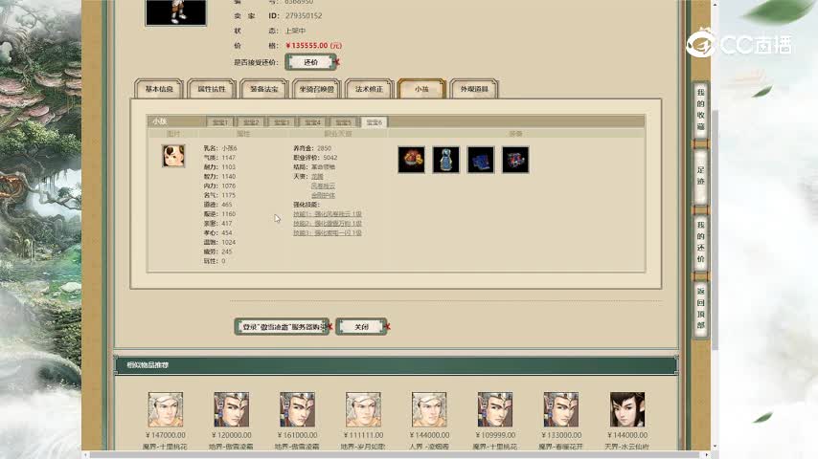The width and height of the screenshot is (818, 459).
Task: Click the 养育金 value 2850
Action: click(324, 148)
